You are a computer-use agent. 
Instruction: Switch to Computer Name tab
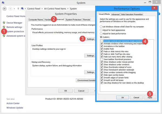tap(36, 20)
